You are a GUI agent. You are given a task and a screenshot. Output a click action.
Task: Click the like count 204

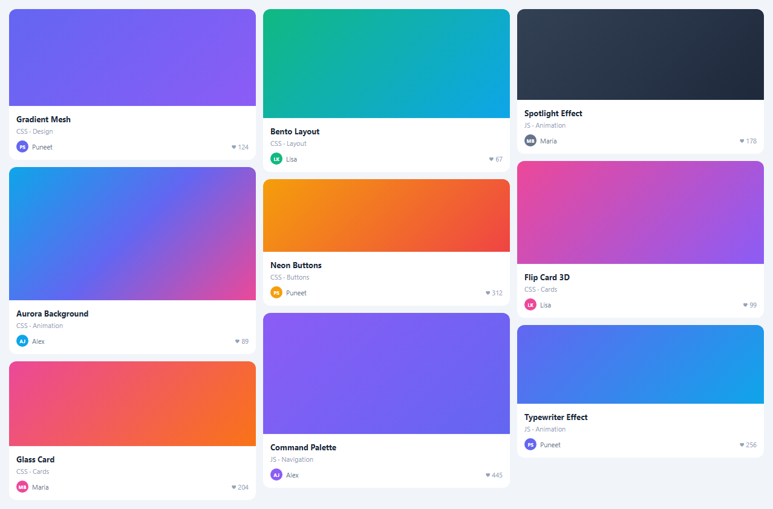pos(243,487)
